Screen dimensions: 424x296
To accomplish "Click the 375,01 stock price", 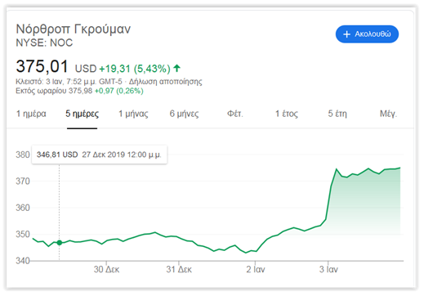I will click(x=42, y=66).
